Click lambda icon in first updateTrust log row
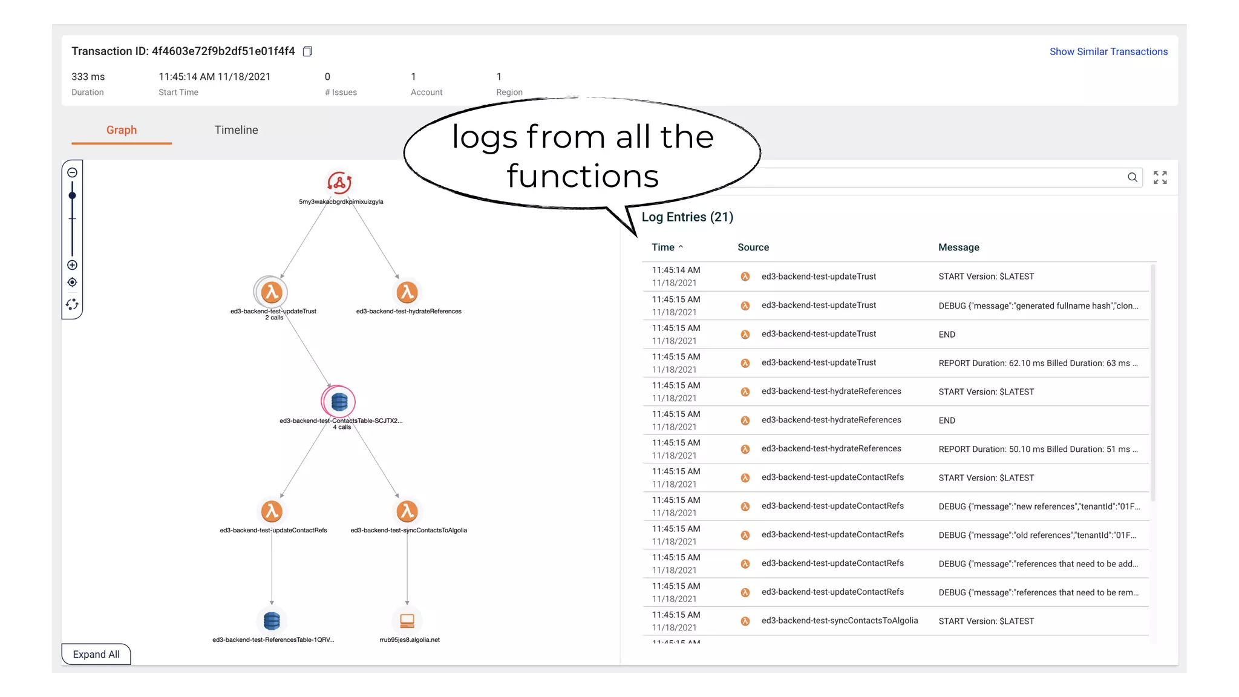Image resolution: width=1239 pixels, height=697 pixels. 745,277
